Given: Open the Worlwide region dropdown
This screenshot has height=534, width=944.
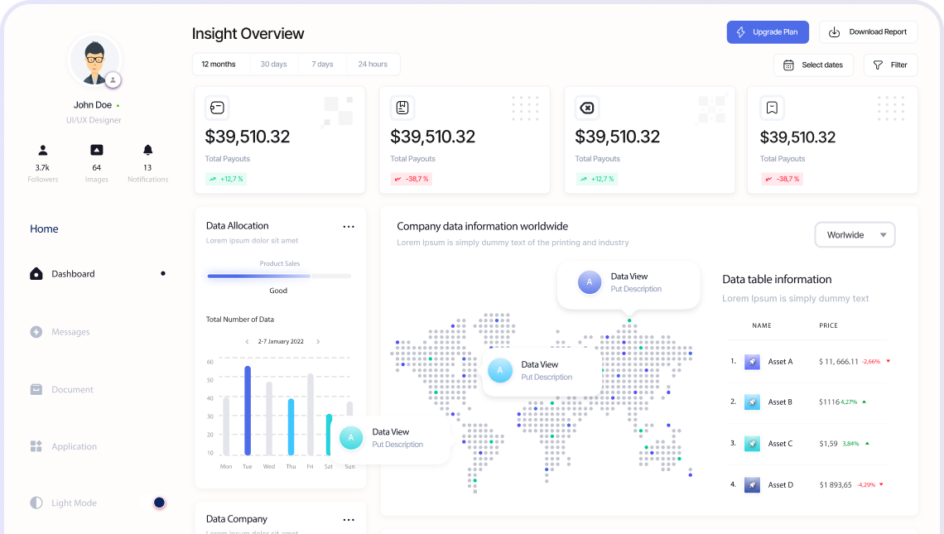Looking at the screenshot, I should (x=855, y=235).
